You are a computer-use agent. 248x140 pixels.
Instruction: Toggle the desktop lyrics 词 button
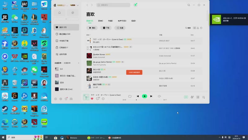(x=198, y=97)
